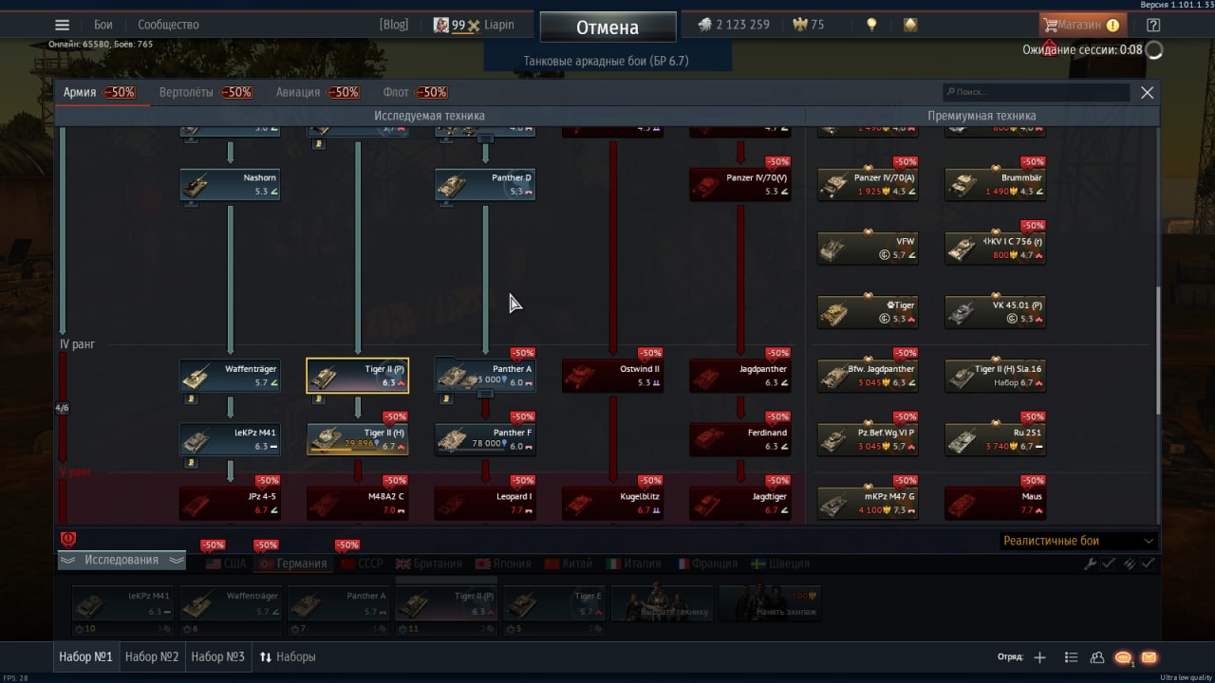The image size is (1215, 683).
Task: Select the Jagdpanther locked vehicle
Action: 739,376
